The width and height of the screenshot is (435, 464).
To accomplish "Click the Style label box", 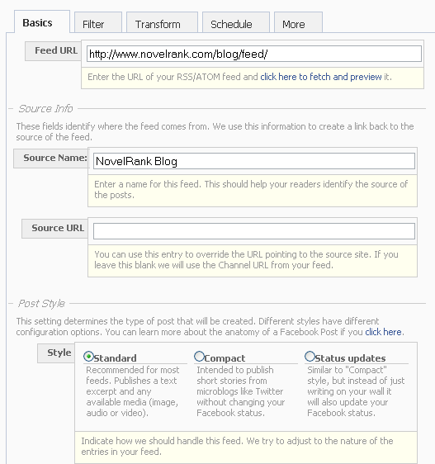I will [56, 353].
